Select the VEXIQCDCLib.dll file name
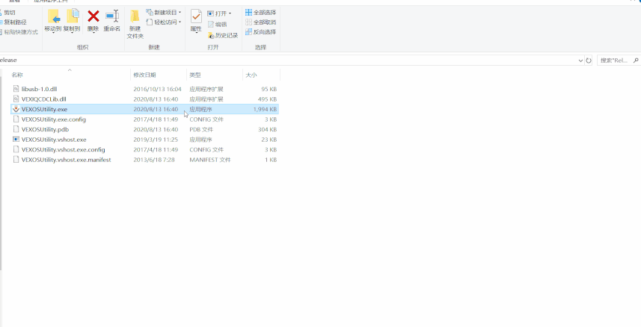Image resolution: width=641 pixels, height=327 pixels. [x=43, y=99]
